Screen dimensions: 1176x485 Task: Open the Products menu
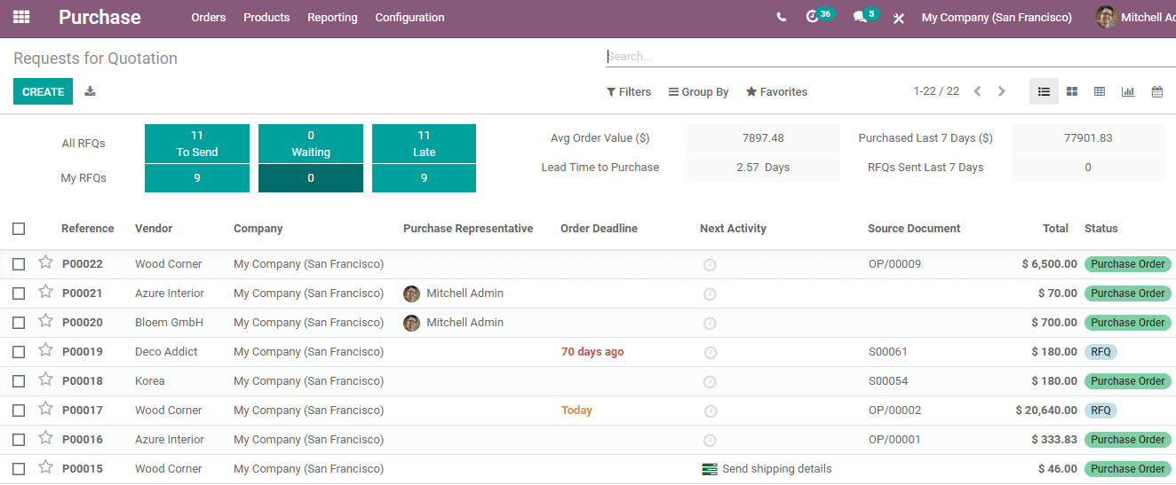266,17
